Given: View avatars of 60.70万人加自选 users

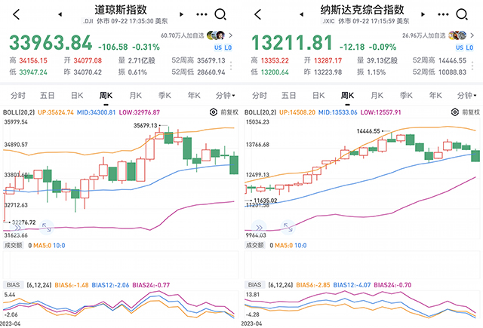Looking at the screenshot, I should click(x=216, y=35).
